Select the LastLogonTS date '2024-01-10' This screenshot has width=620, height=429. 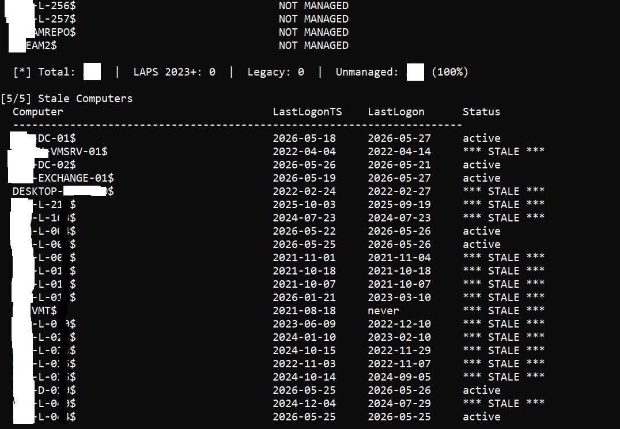[x=304, y=337]
